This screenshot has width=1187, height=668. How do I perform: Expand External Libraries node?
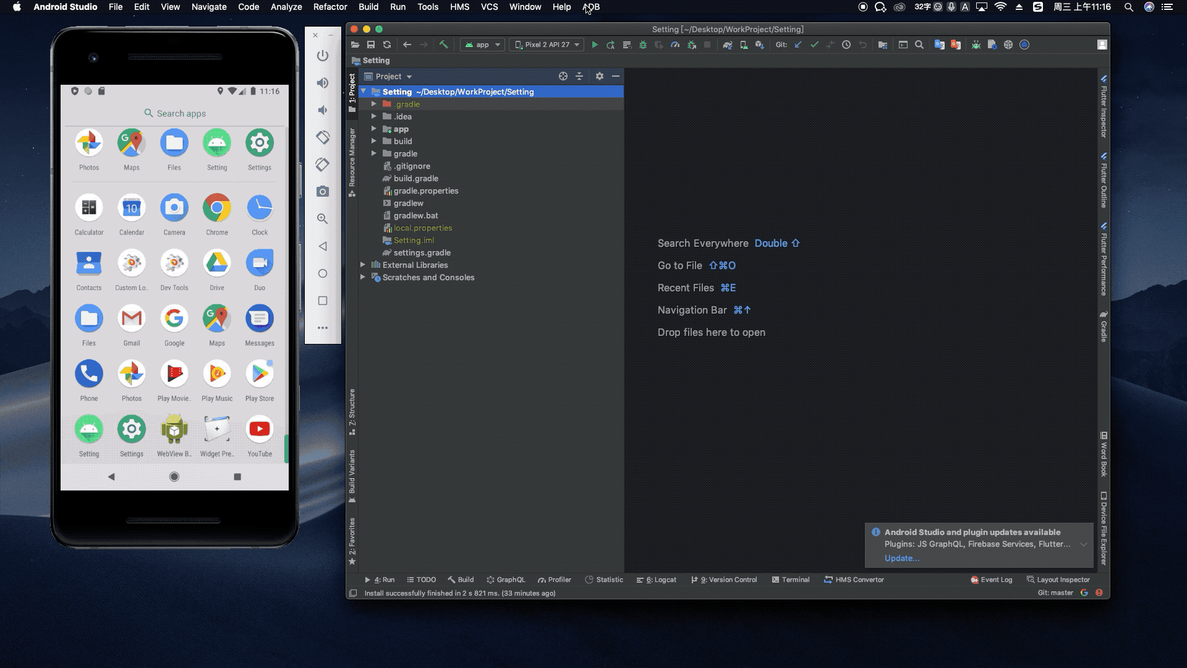click(x=363, y=265)
